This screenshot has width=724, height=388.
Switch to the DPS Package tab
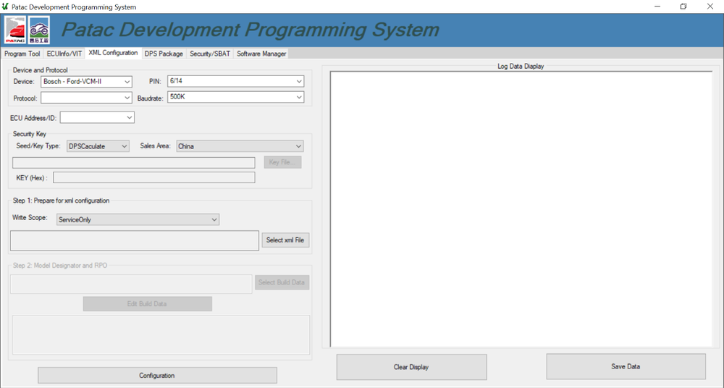164,54
